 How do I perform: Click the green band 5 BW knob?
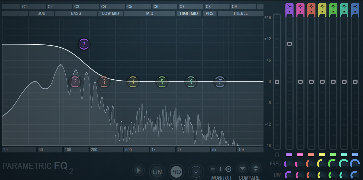click(333, 175)
